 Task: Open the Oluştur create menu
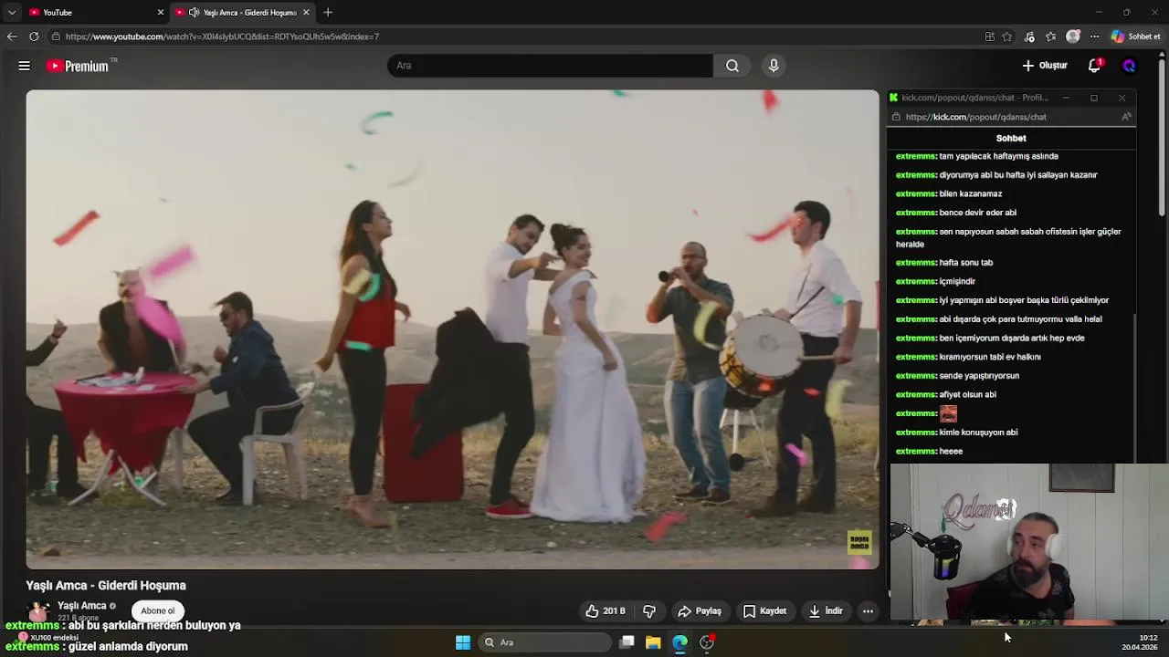(x=1045, y=66)
